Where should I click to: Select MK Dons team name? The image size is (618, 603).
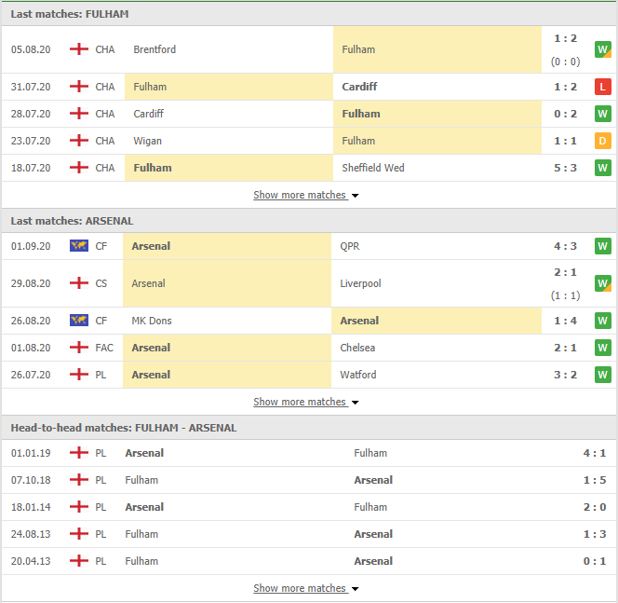coord(152,321)
